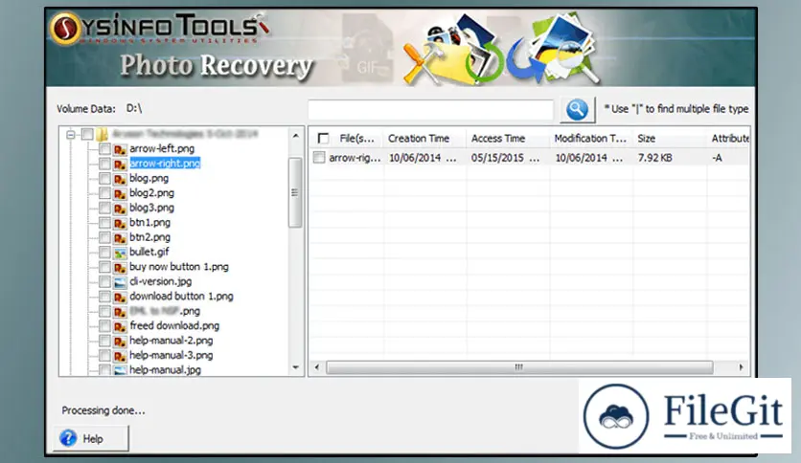Check the btn2.png checkbox
The height and width of the screenshot is (463, 801).
pos(104,237)
